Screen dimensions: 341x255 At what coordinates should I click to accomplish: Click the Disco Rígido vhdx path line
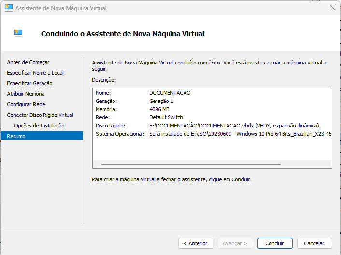point(234,126)
